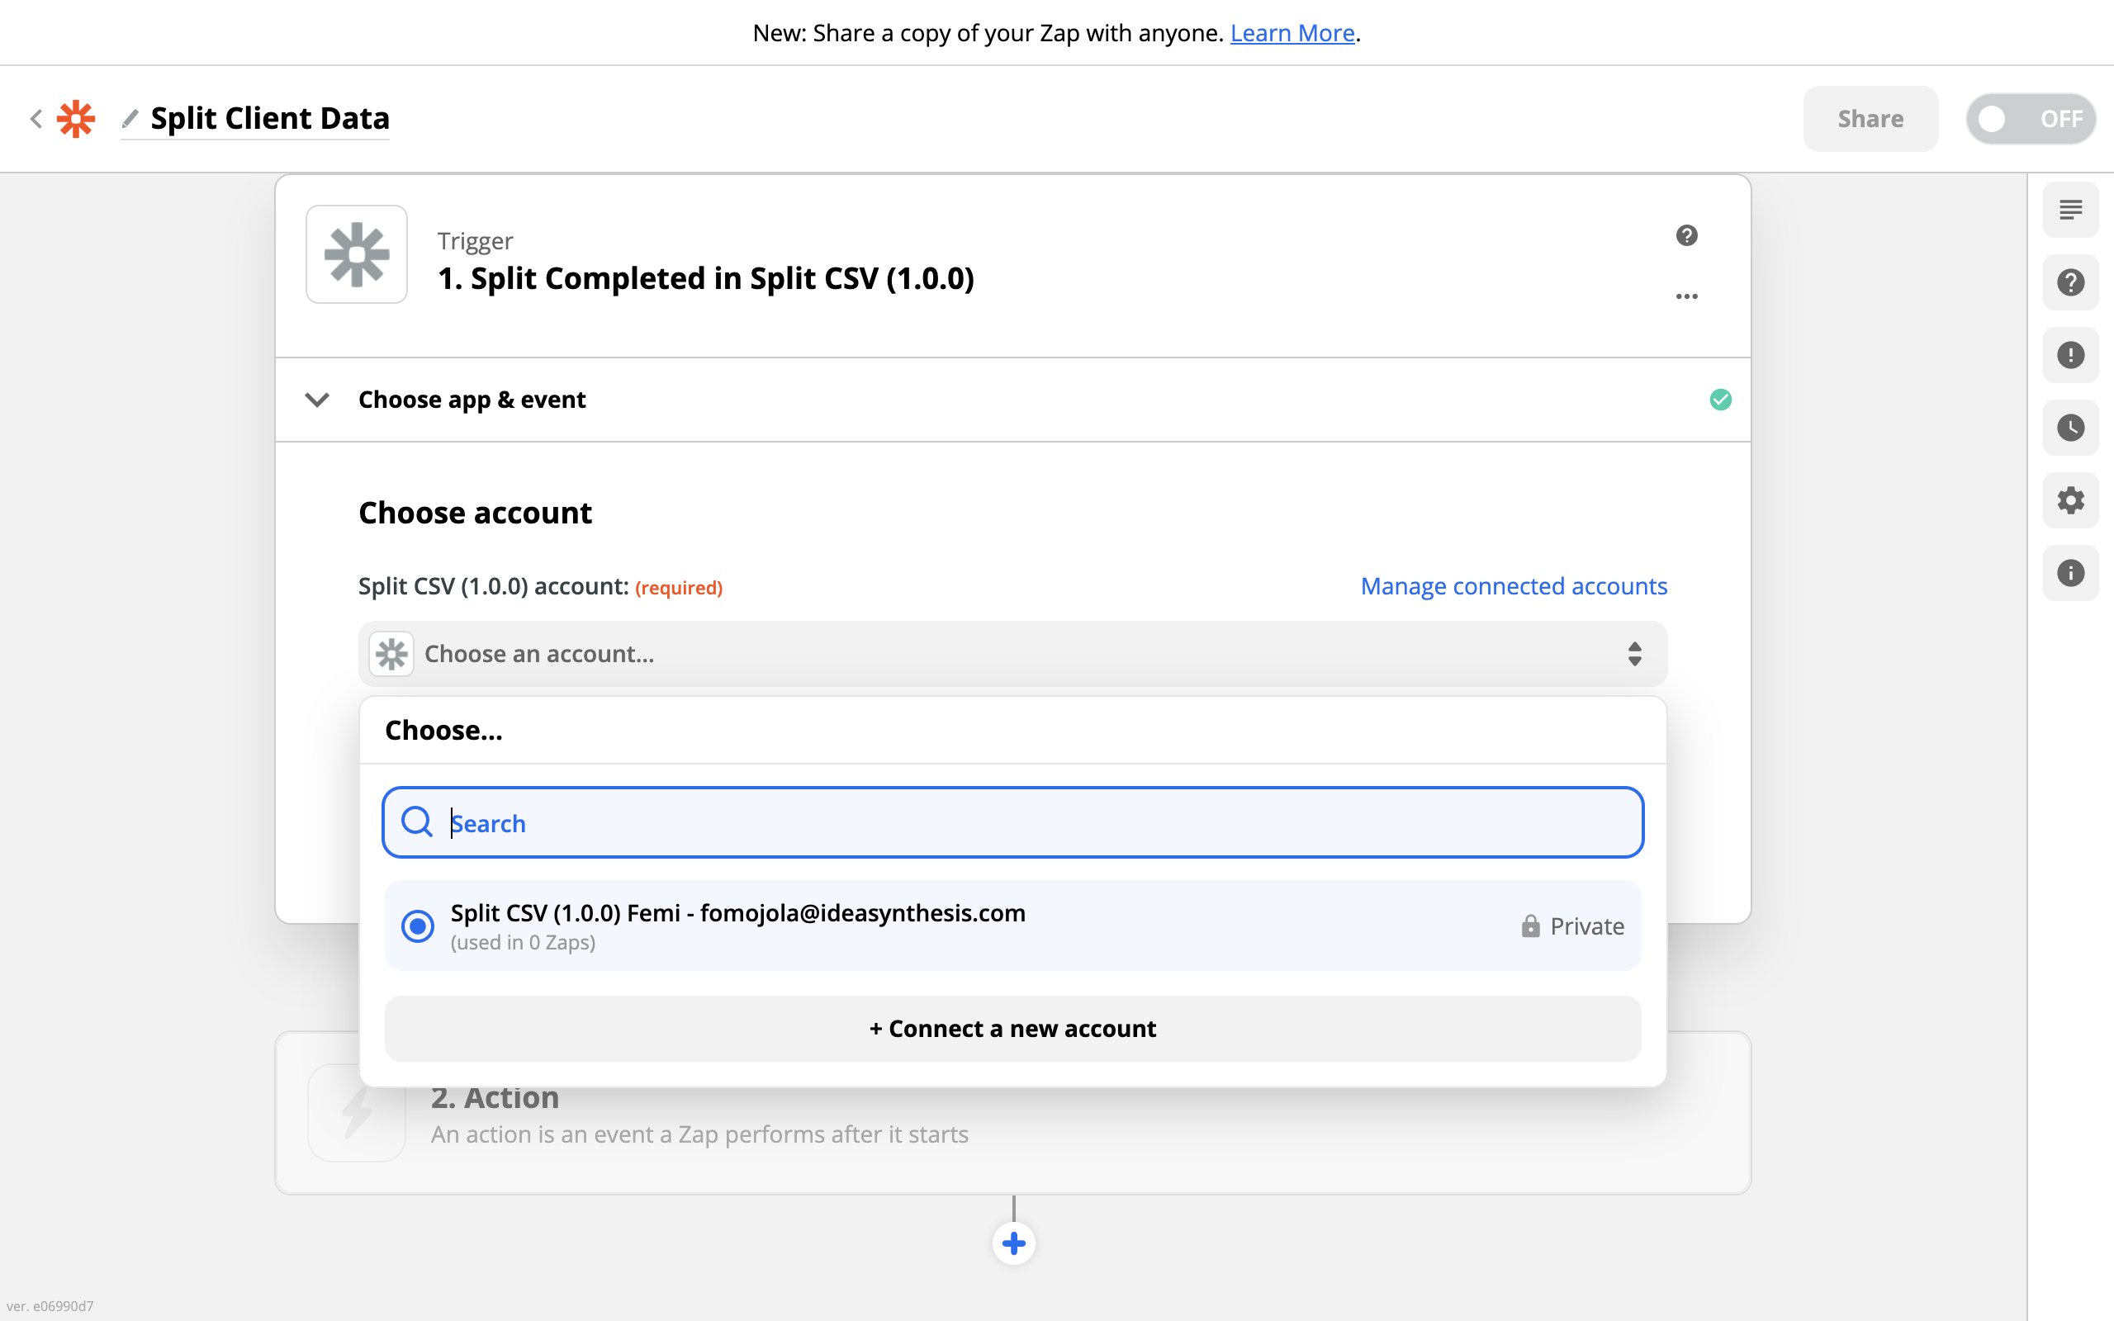
Task: Add a step with the blue plus
Action: pos(1013,1243)
